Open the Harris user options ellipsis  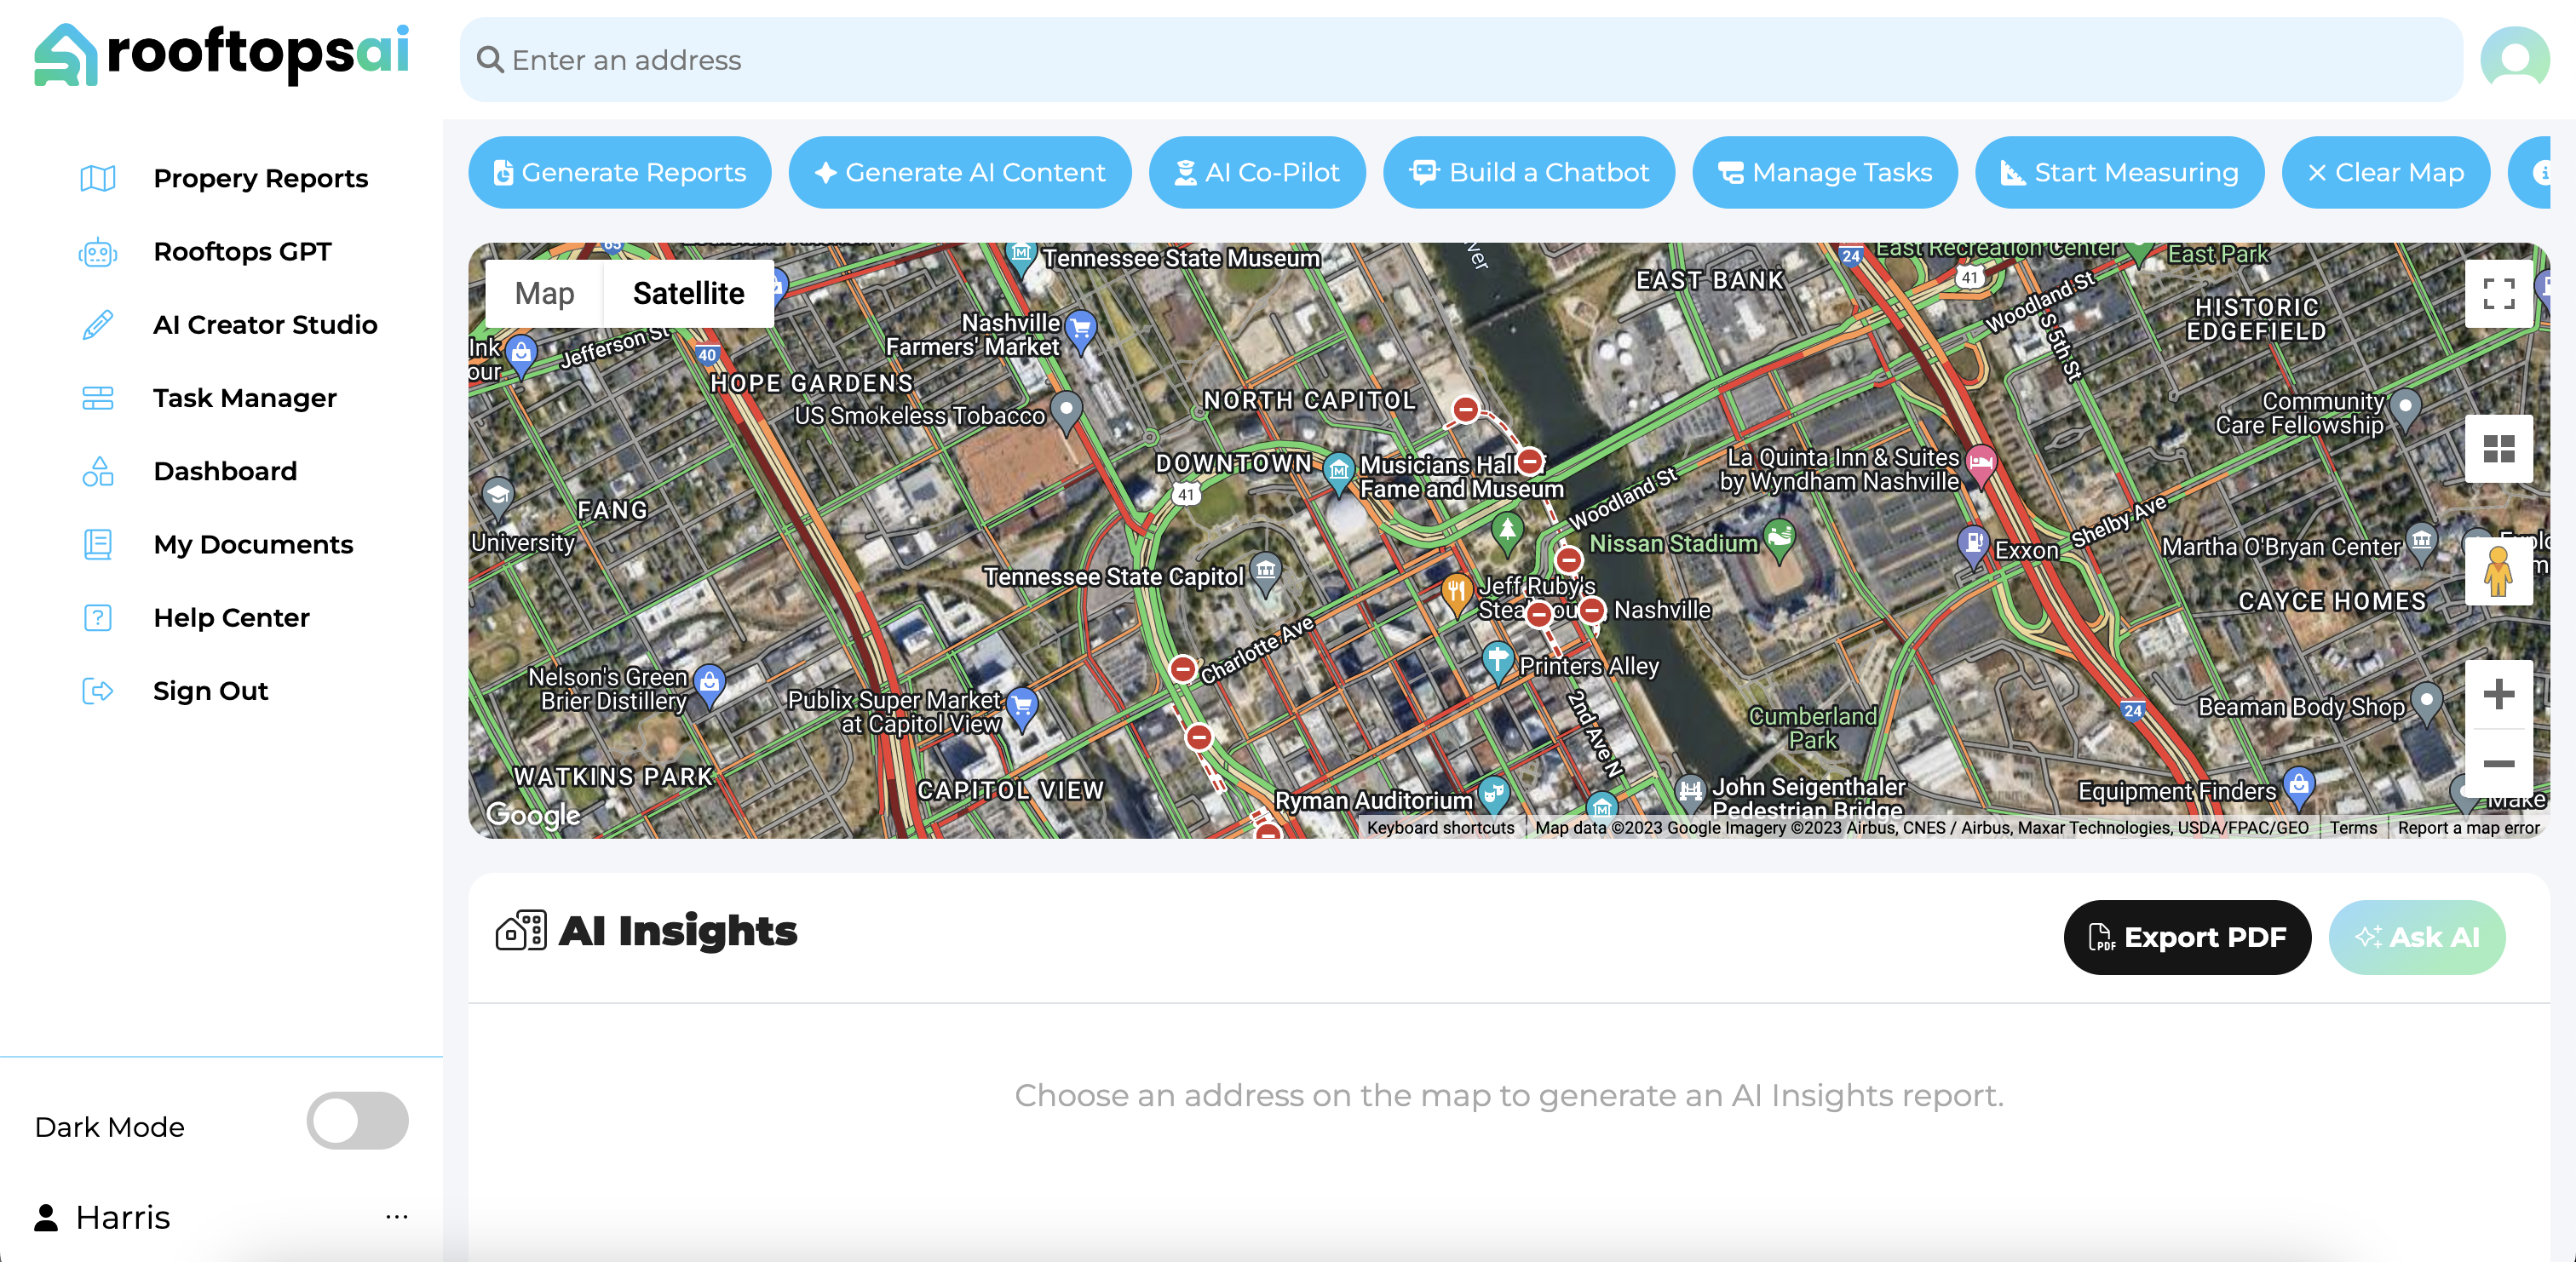[x=396, y=1217]
